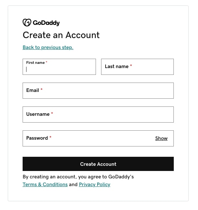
Task: Open the Terms & Conditions link
Action: [x=45, y=185]
